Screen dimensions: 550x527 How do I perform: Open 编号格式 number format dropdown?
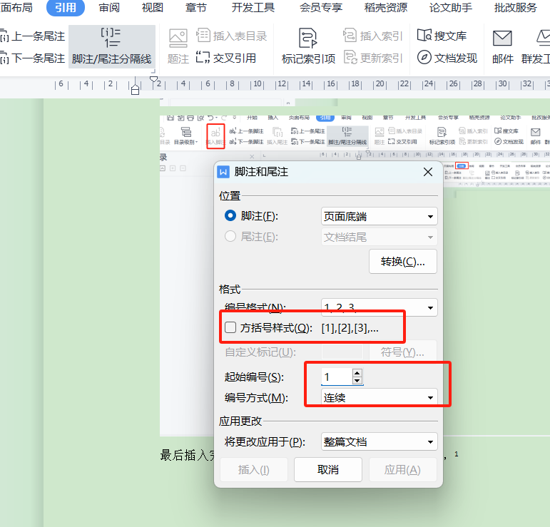[x=380, y=306]
